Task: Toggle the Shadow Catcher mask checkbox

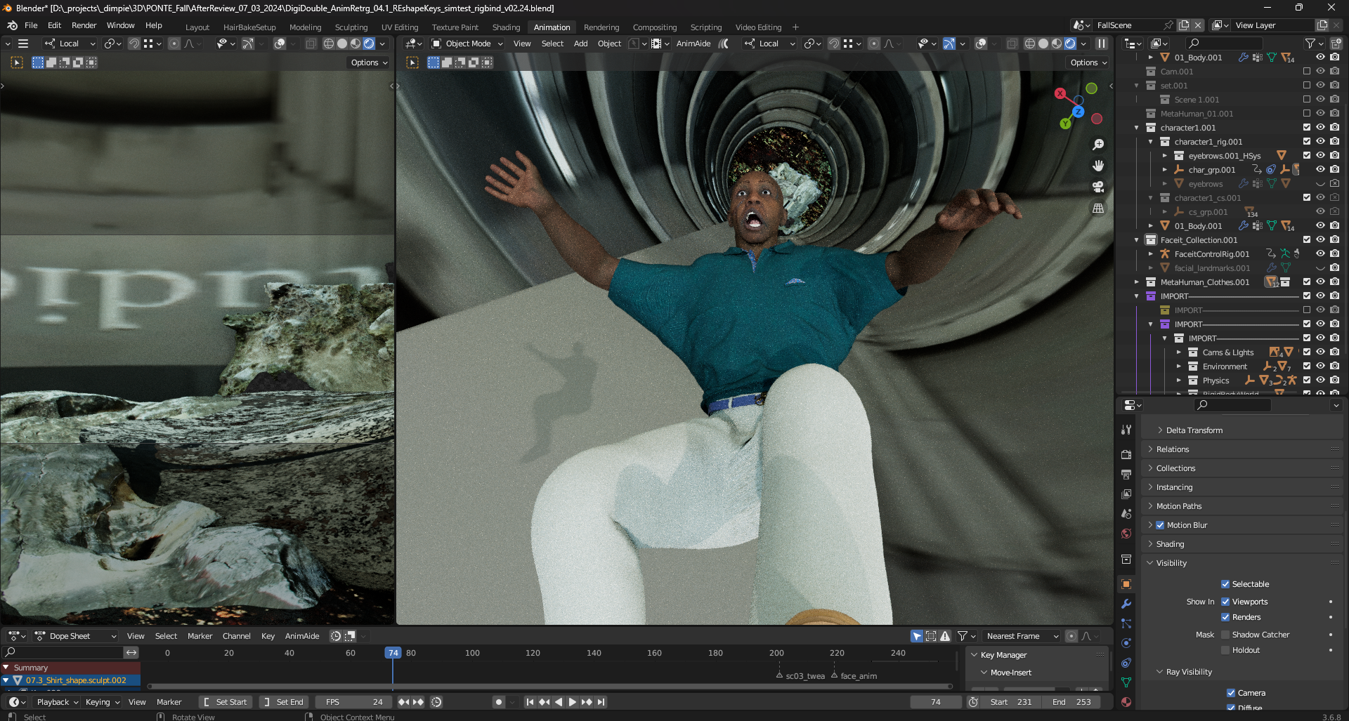Action: (1225, 635)
